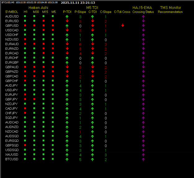Click the EURGBP P-TDI green up arrow
194x178 pixels.
click(x=67, y=63)
